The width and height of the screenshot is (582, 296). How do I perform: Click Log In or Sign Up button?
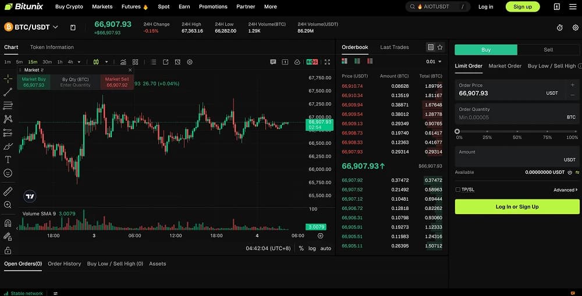coord(517,206)
